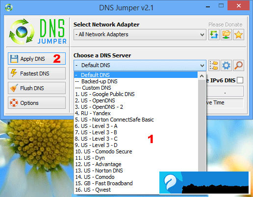This screenshot has width=253, height=197.
Task: Select US - Level 3 - B
Action: tap(136, 132)
